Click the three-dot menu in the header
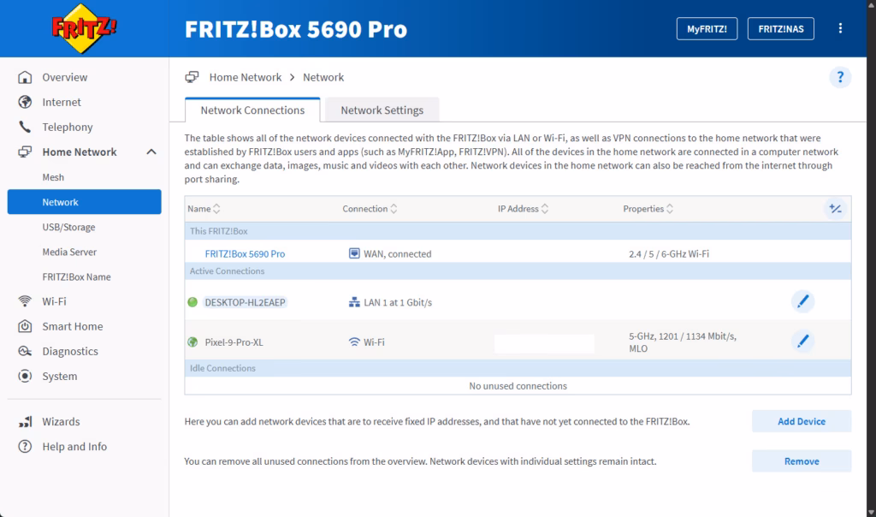Image resolution: width=876 pixels, height=517 pixels. coord(840,28)
